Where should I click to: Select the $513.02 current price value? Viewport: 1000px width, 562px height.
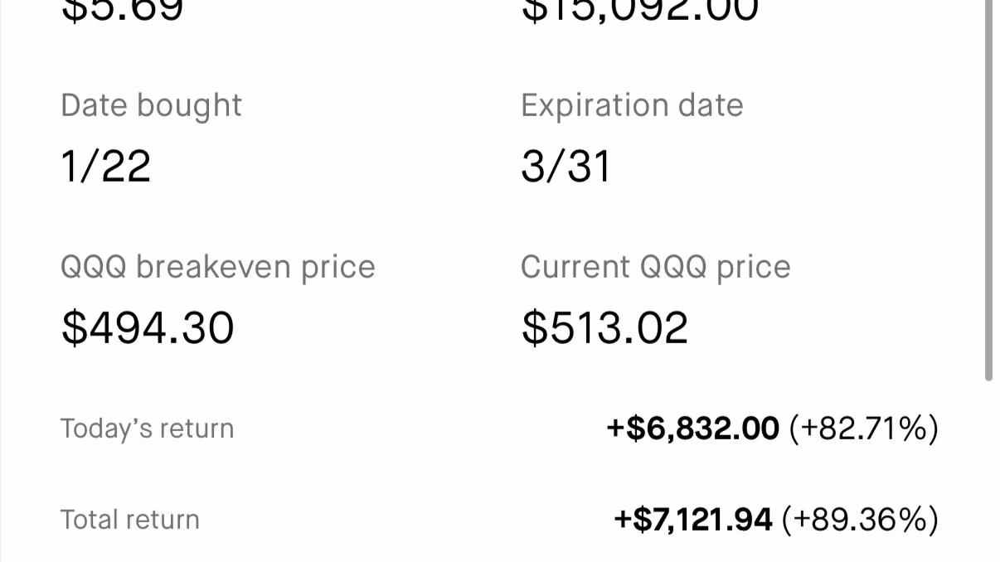(604, 327)
